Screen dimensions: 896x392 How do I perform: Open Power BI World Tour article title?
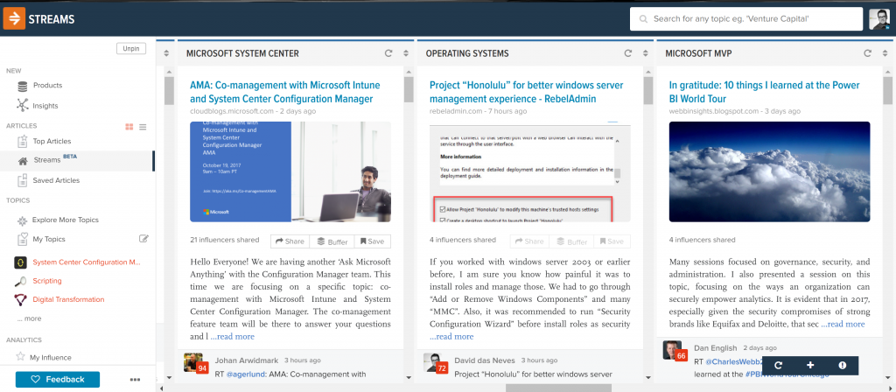click(765, 92)
